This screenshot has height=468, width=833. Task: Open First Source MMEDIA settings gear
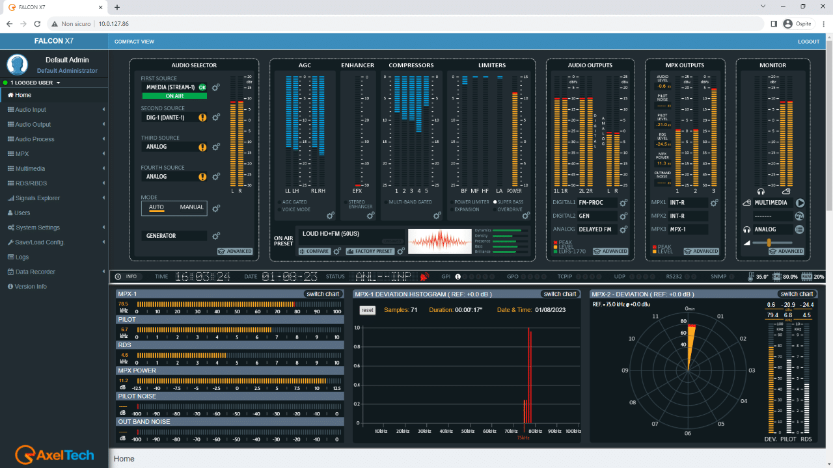pyautogui.click(x=216, y=88)
